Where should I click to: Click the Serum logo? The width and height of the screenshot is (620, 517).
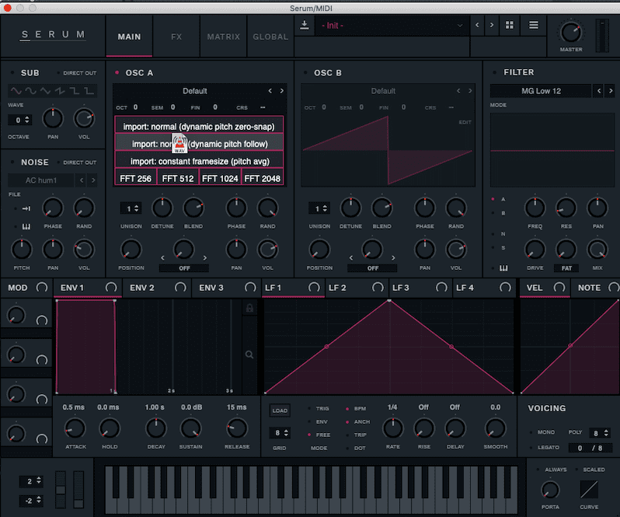point(53,35)
